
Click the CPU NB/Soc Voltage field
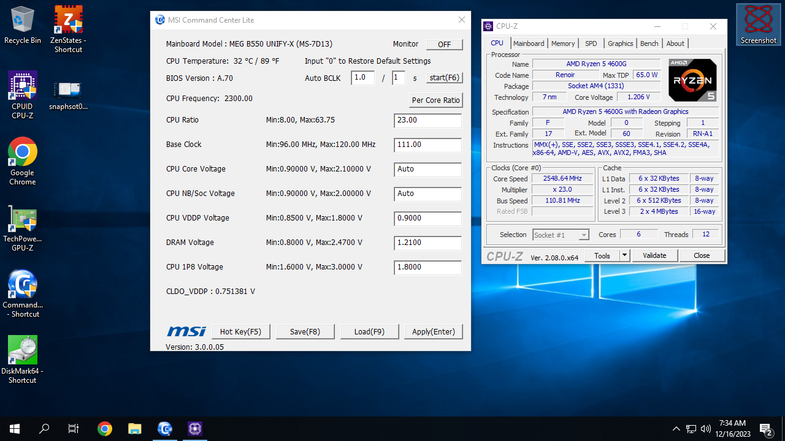[427, 194]
